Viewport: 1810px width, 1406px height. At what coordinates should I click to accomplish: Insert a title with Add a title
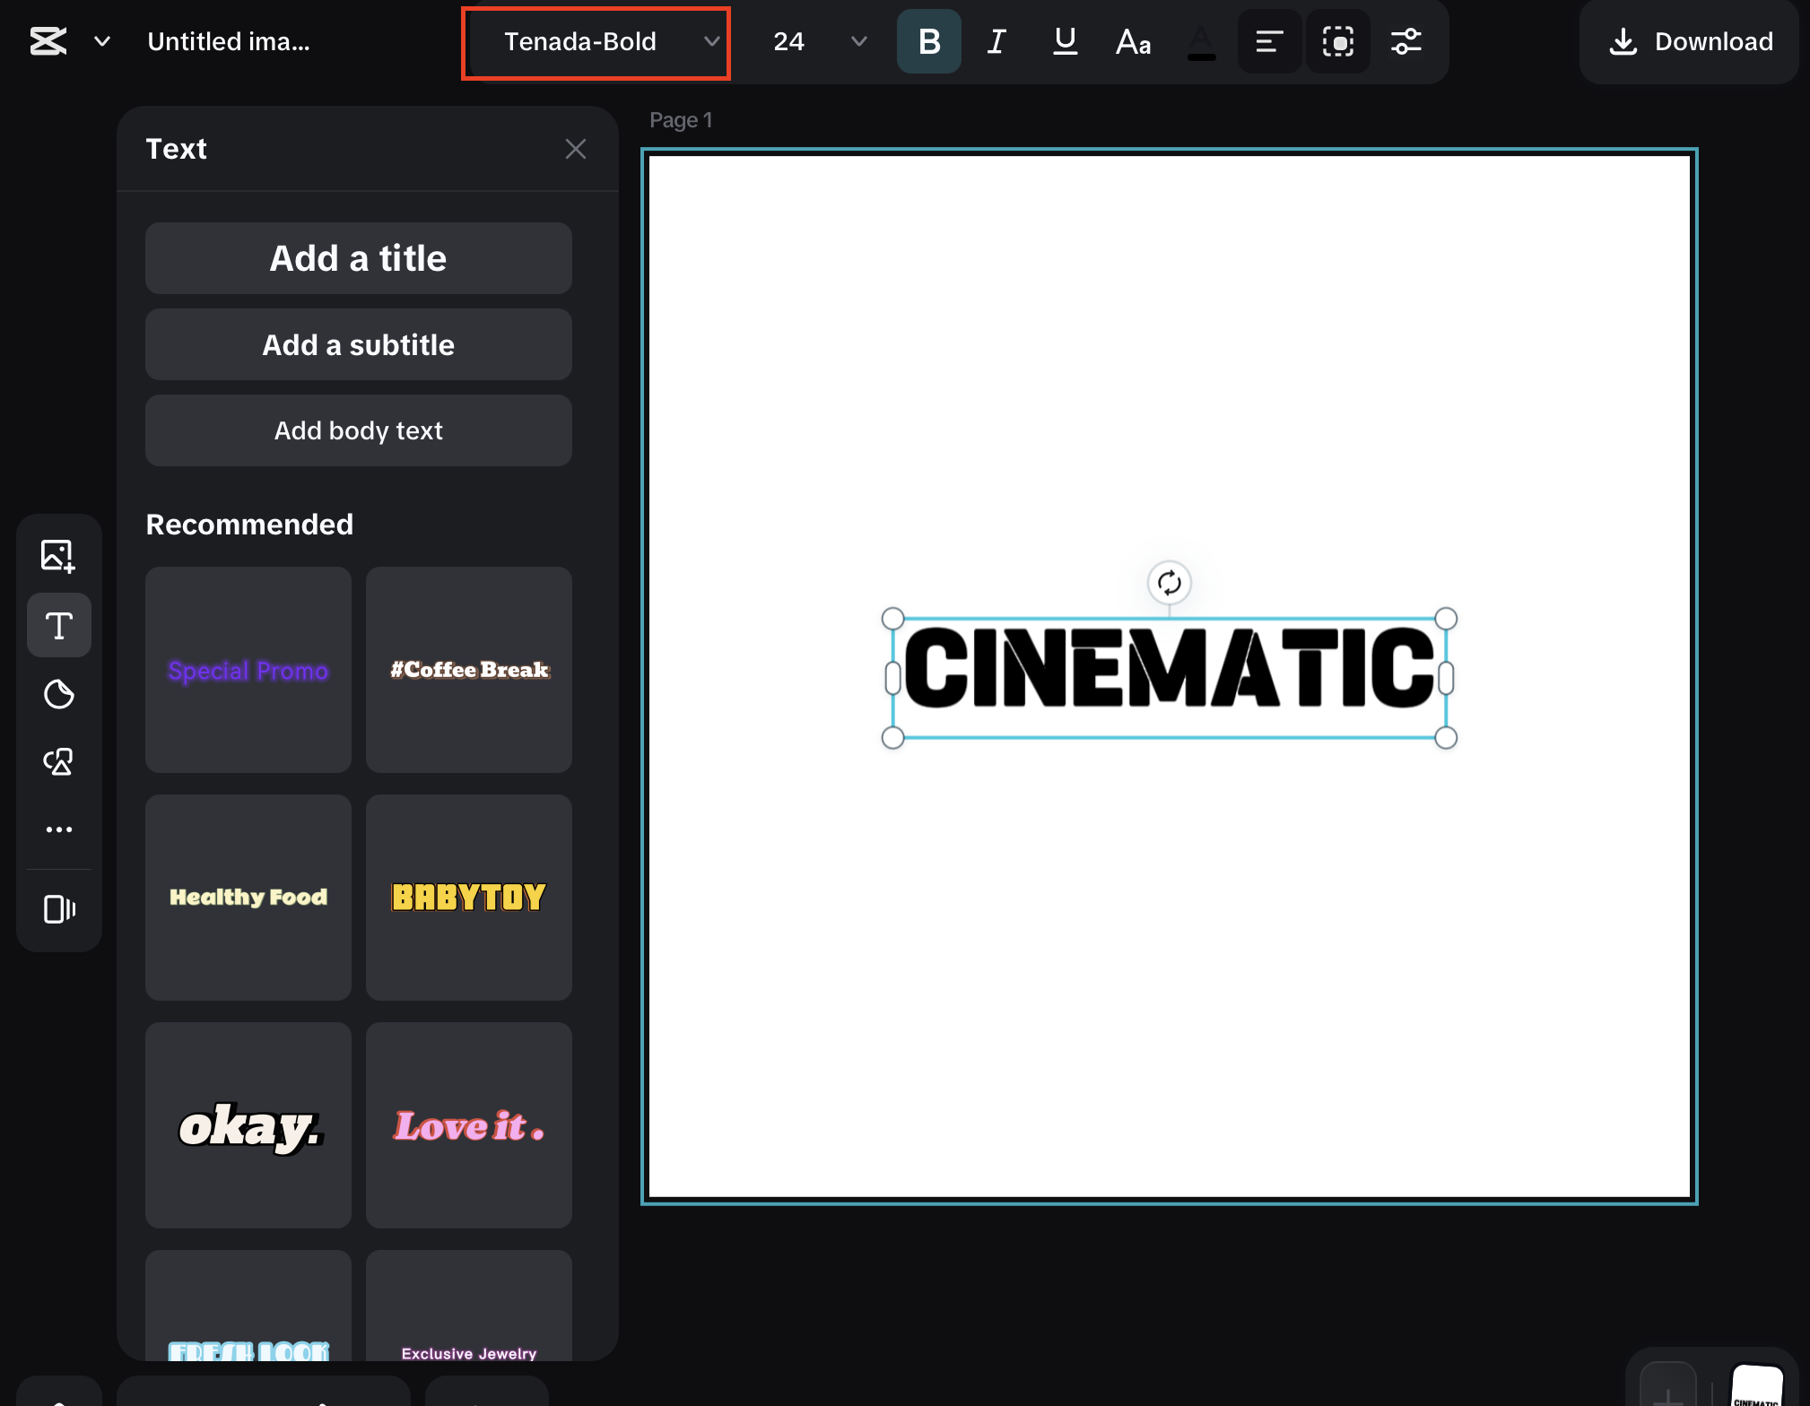click(x=358, y=258)
